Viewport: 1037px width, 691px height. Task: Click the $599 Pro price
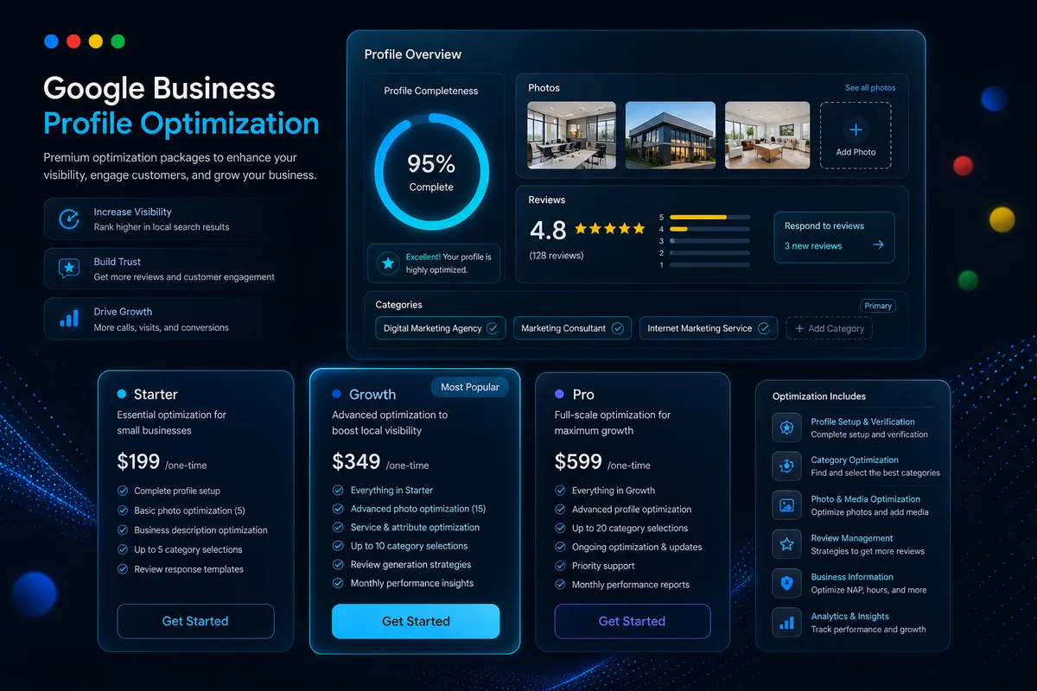tap(578, 462)
